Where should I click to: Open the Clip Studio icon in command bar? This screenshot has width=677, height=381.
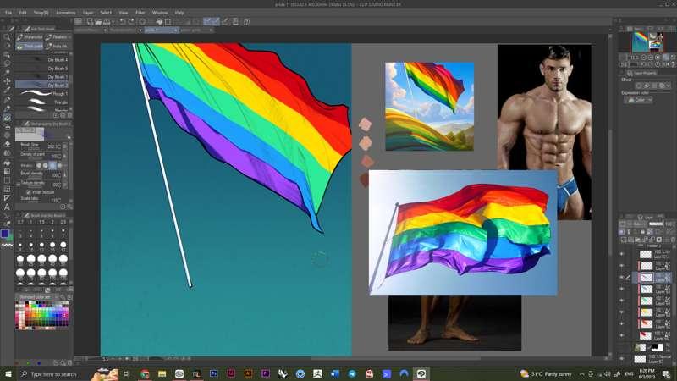[79, 22]
